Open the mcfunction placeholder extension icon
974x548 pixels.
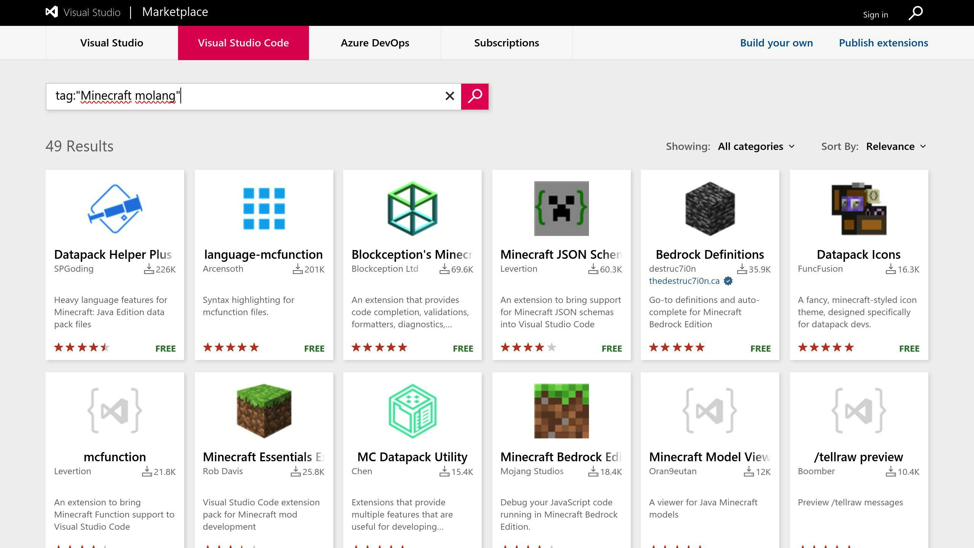[x=115, y=411]
